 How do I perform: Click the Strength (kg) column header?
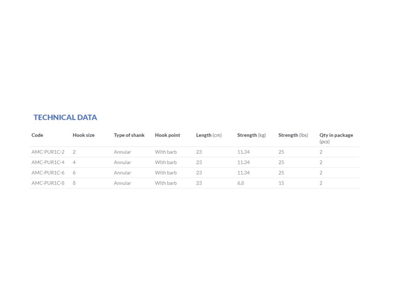251,135
